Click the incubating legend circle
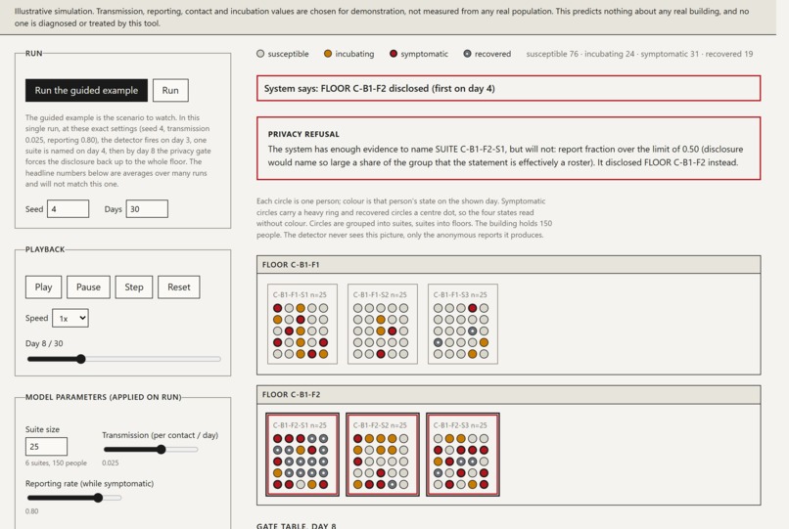 click(328, 54)
